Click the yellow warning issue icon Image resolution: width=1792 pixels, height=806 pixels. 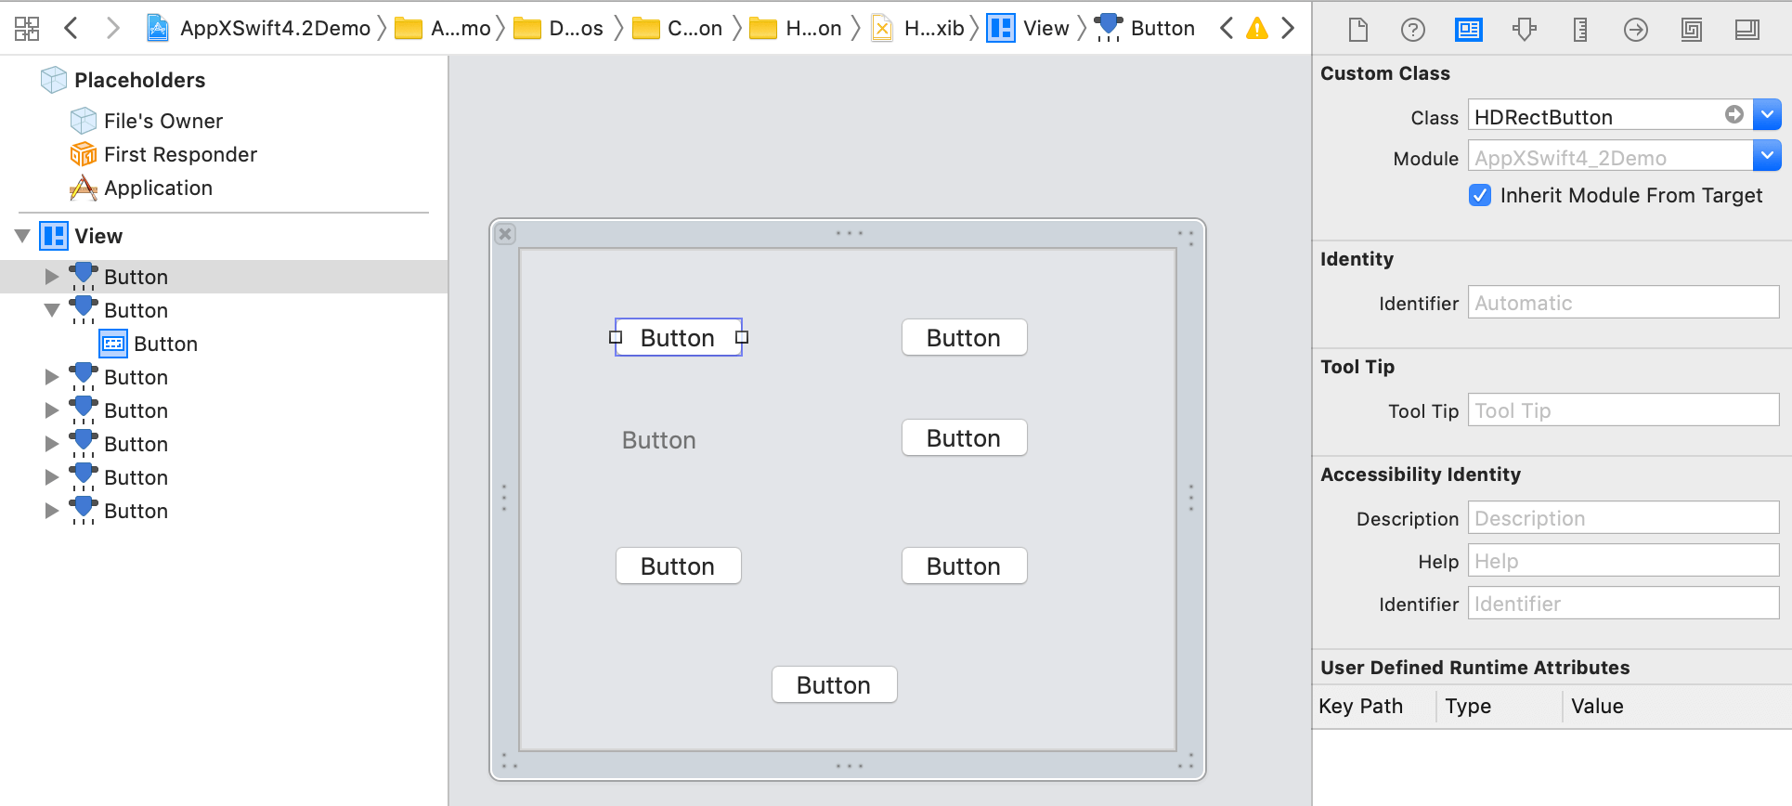point(1256,28)
